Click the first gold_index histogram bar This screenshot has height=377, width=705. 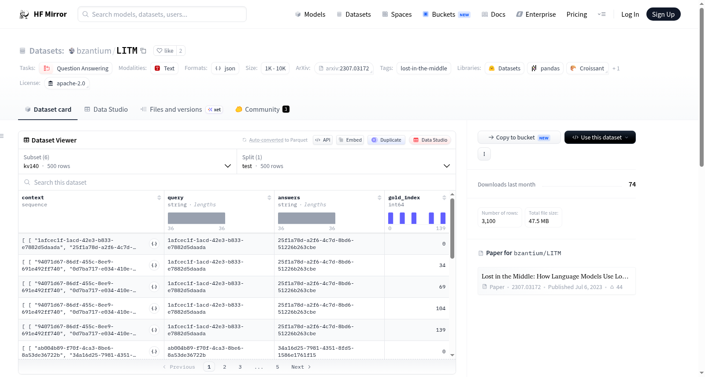[390, 218]
